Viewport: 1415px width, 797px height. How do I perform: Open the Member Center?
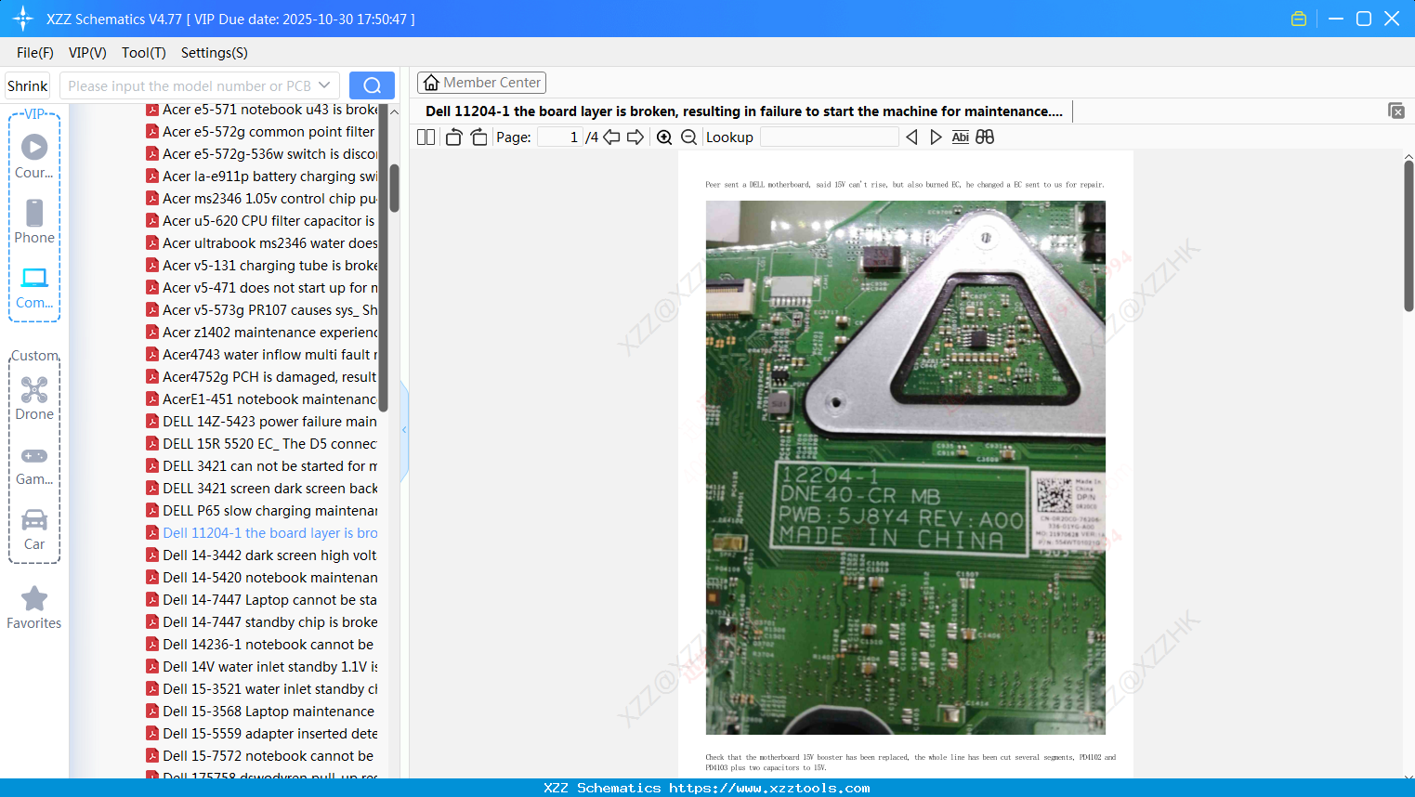[481, 83]
